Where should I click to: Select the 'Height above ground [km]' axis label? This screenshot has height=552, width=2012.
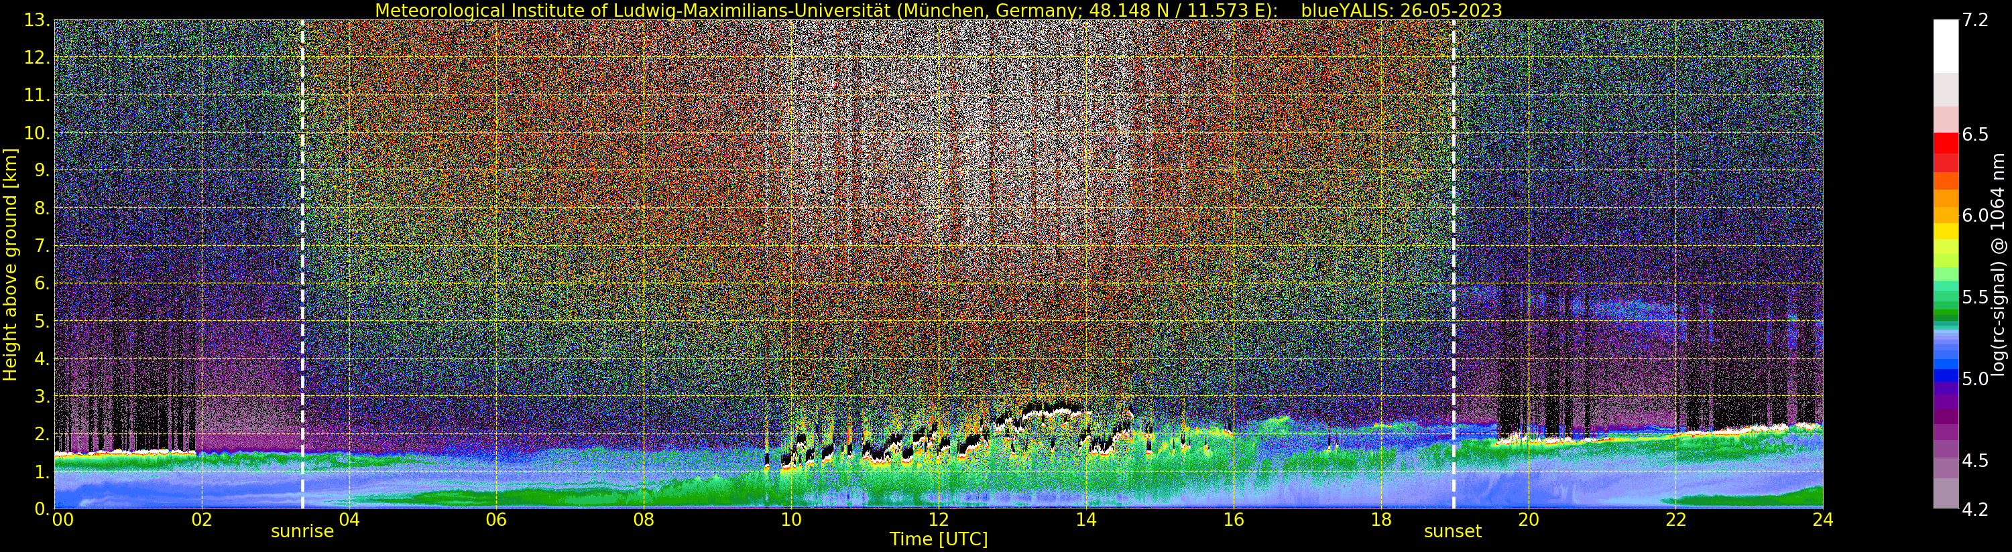pos(10,265)
